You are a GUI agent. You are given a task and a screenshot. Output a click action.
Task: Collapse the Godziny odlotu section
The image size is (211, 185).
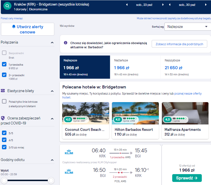click(x=52, y=160)
